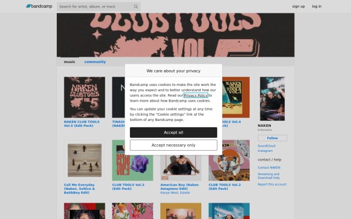Click the 'contact / help' heading
351x219 pixels.
click(x=269, y=159)
